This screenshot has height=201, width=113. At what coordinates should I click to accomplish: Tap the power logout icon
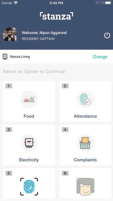pyautogui.click(x=107, y=36)
